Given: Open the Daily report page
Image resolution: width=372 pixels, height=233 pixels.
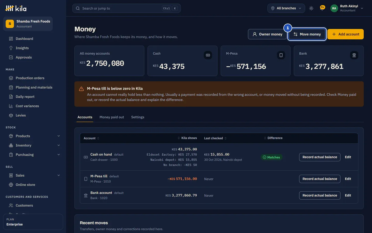Looking at the screenshot, I should tap(33, 97).
